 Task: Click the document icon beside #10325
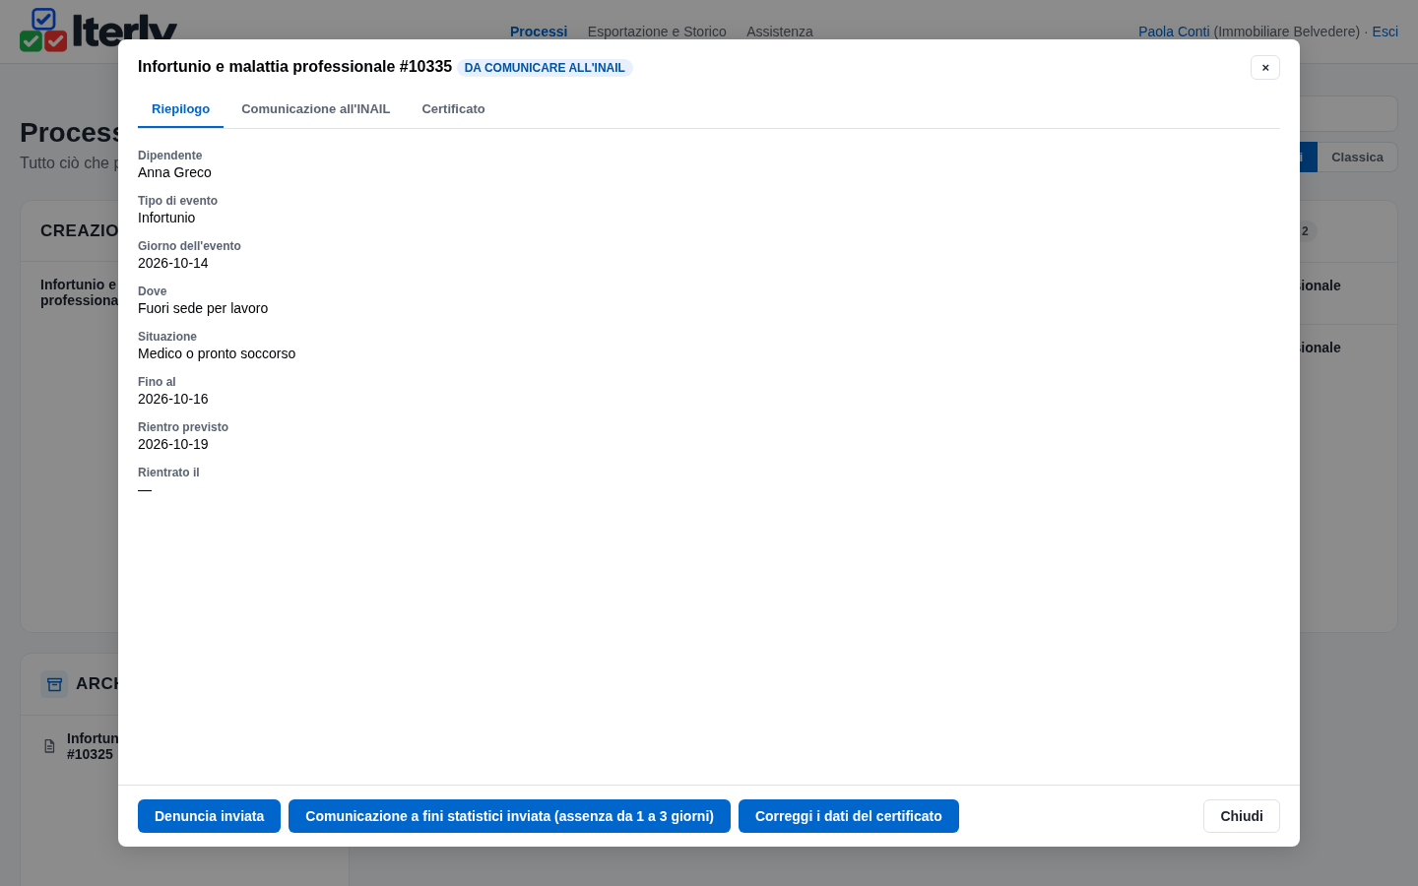[x=49, y=746]
